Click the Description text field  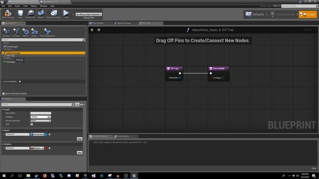point(41,113)
